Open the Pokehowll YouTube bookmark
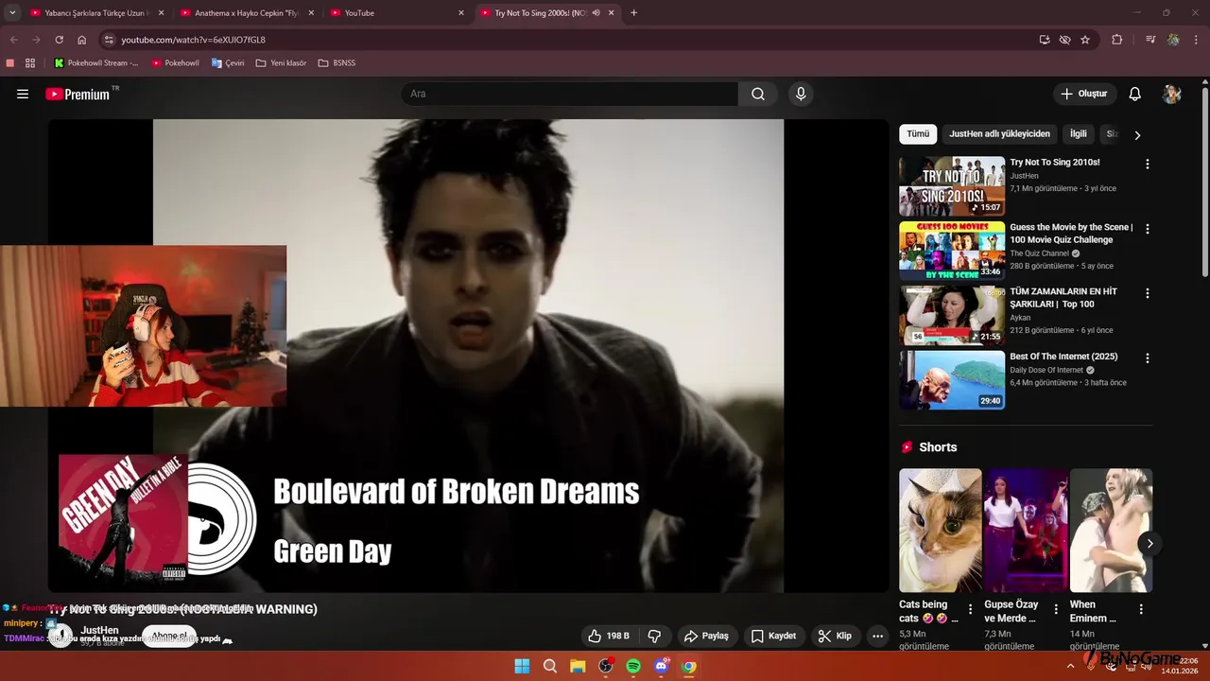 point(175,63)
